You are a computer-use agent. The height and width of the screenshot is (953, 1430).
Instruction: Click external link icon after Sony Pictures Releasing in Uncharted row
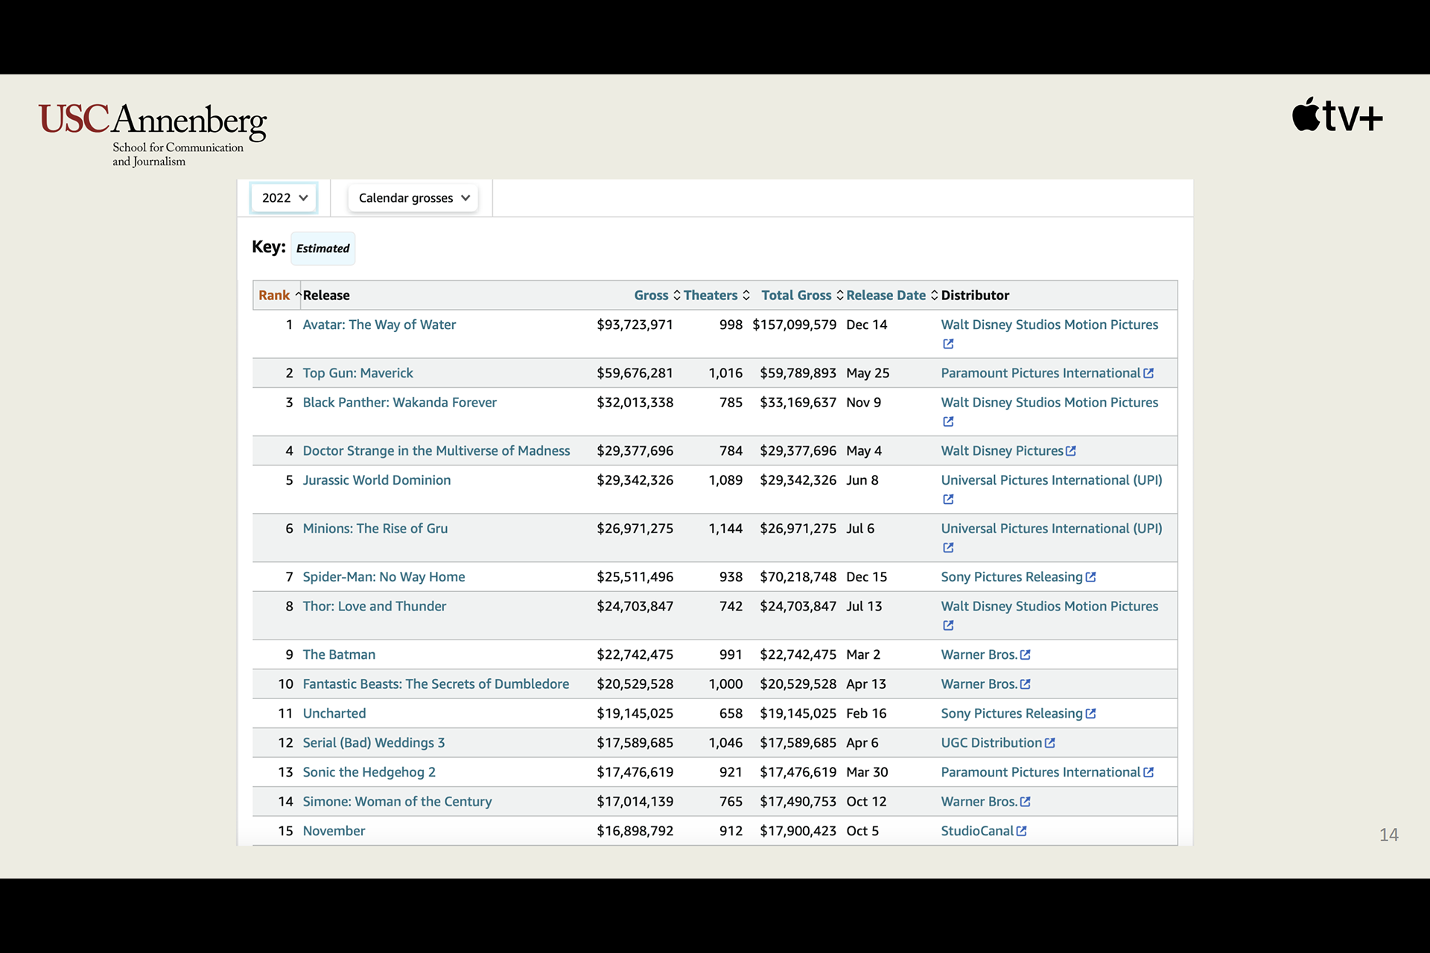pyautogui.click(x=1091, y=713)
